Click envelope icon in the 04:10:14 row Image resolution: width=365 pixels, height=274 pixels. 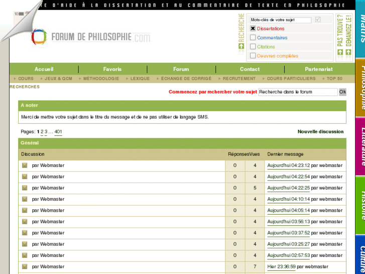coord(25,199)
